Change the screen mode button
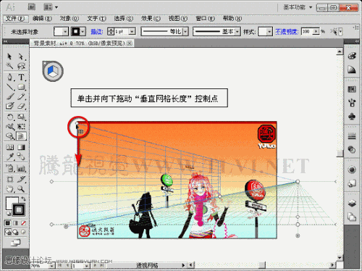362x271 pixels. [x=15, y=243]
